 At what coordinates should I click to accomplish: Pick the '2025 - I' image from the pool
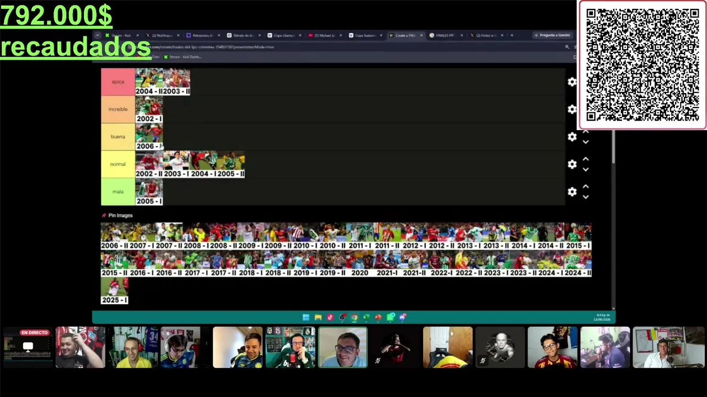114,291
